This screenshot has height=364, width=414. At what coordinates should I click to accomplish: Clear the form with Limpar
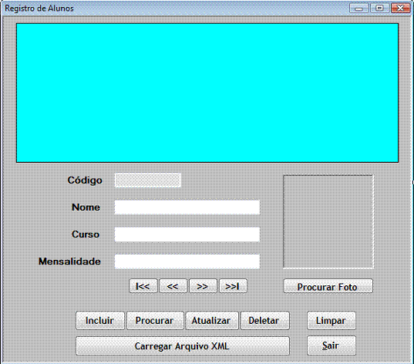[x=332, y=321]
